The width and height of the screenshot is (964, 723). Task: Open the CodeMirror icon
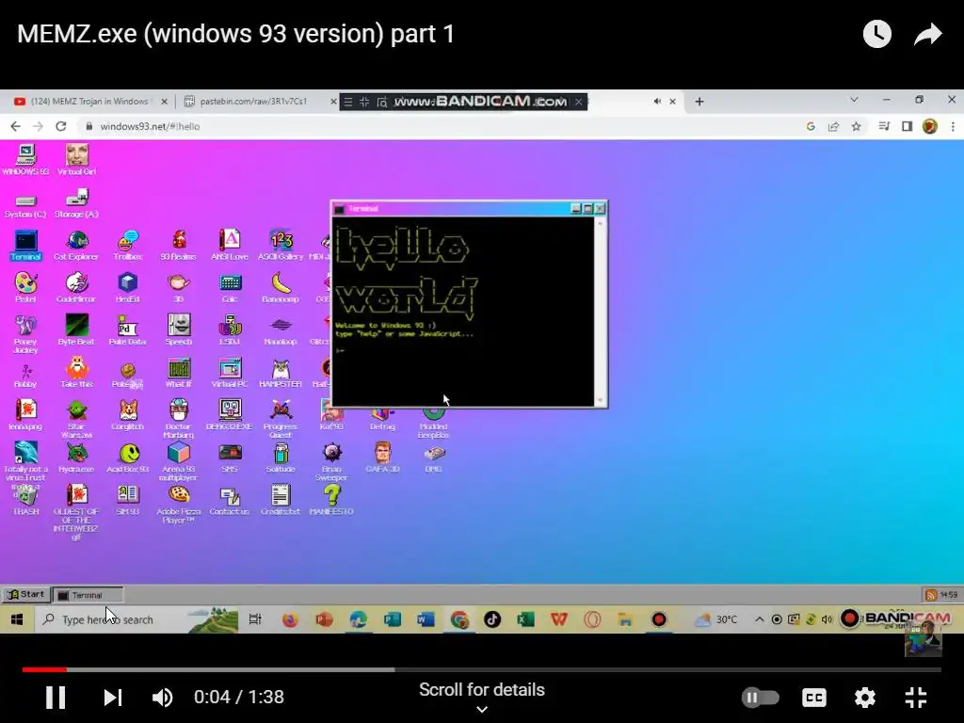pyautogui.click(x=76, y=287)
